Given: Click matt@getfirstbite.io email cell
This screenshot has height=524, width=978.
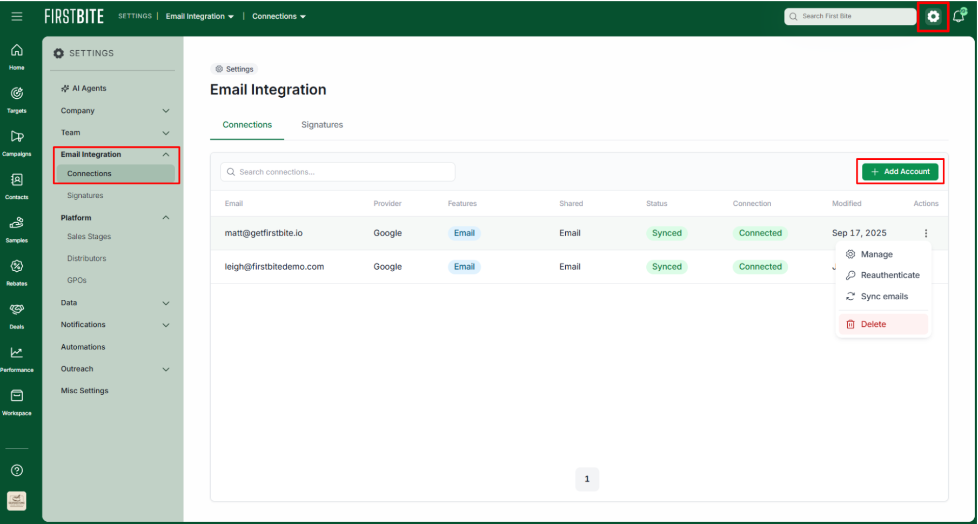Looking at the screenshot, I should pos(264,233).
